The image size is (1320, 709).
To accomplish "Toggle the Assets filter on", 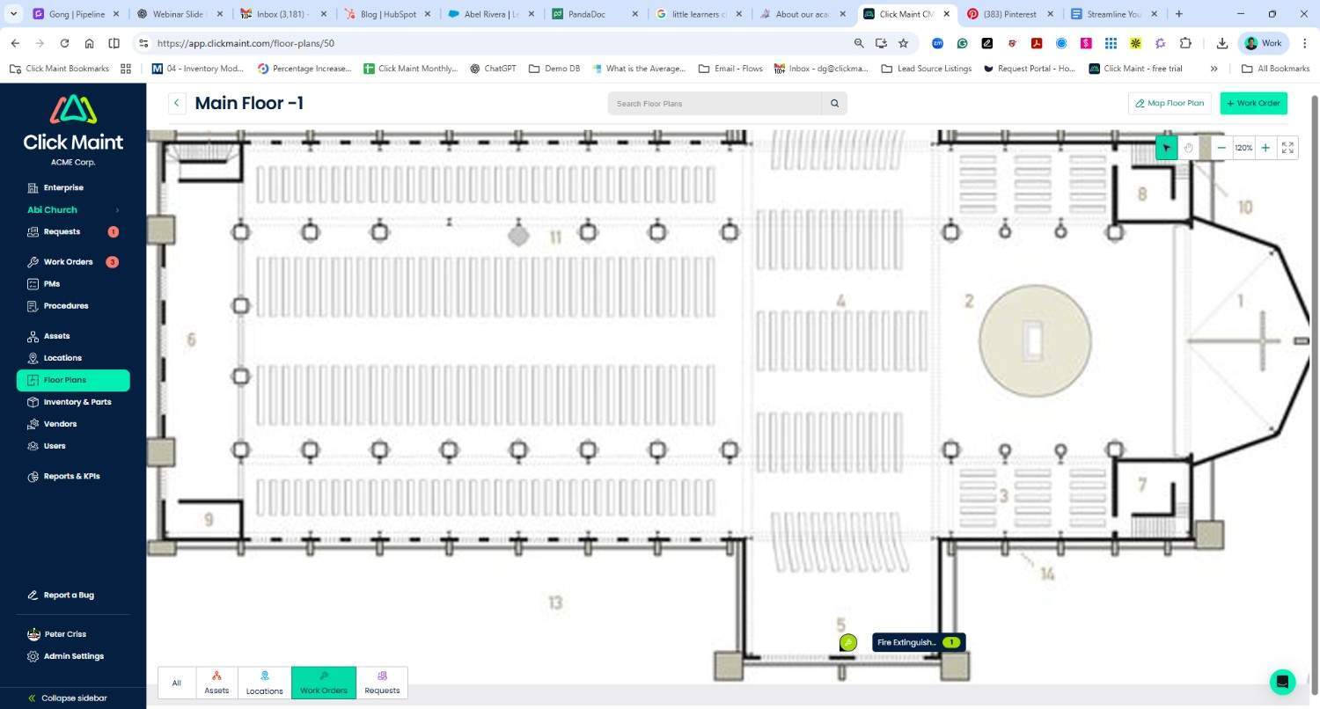I will (216, 683).
